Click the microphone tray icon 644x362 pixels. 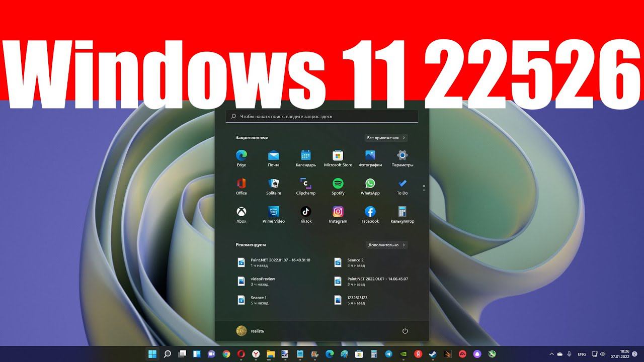pyautogui.click(x=569, y=354)
